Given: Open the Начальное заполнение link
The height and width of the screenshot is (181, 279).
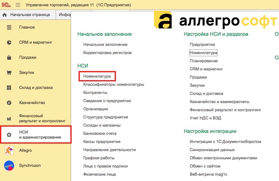Looking at the screenshot, I should pyautogui.click(x=105, y=45).
